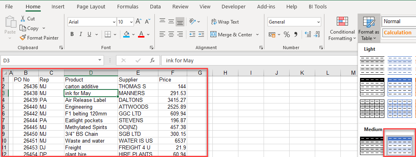Toggle Italic formatting
This screenshot has width=416, height=157.
(81, 34)
